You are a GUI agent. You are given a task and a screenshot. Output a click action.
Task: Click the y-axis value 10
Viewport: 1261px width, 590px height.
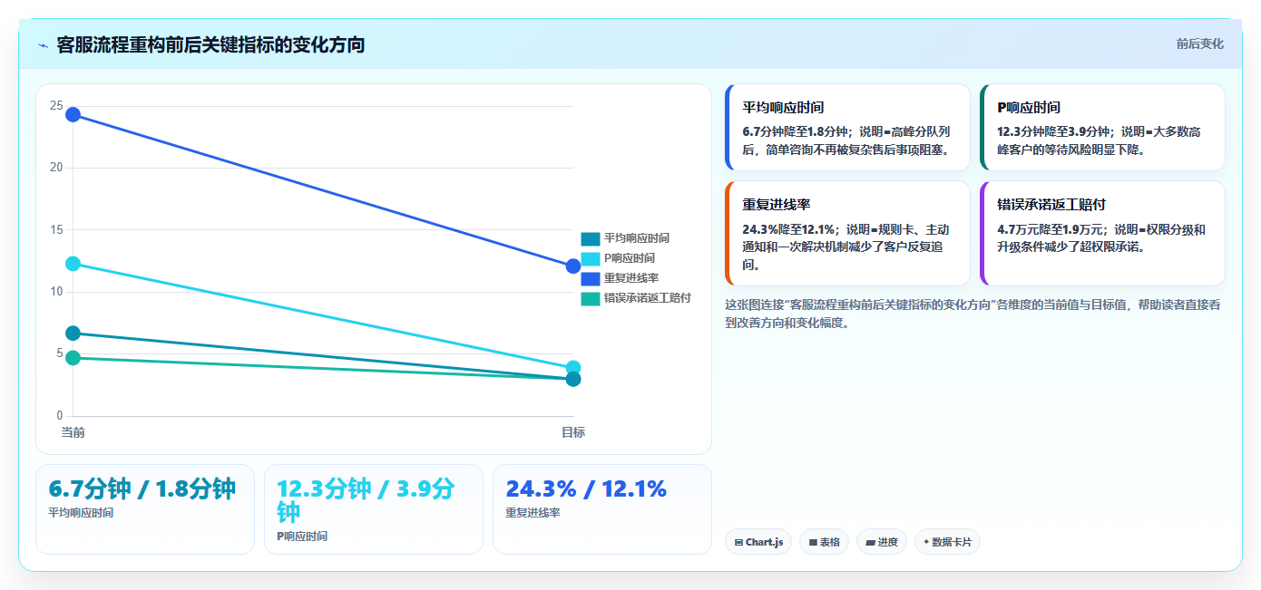pos(56,292)
